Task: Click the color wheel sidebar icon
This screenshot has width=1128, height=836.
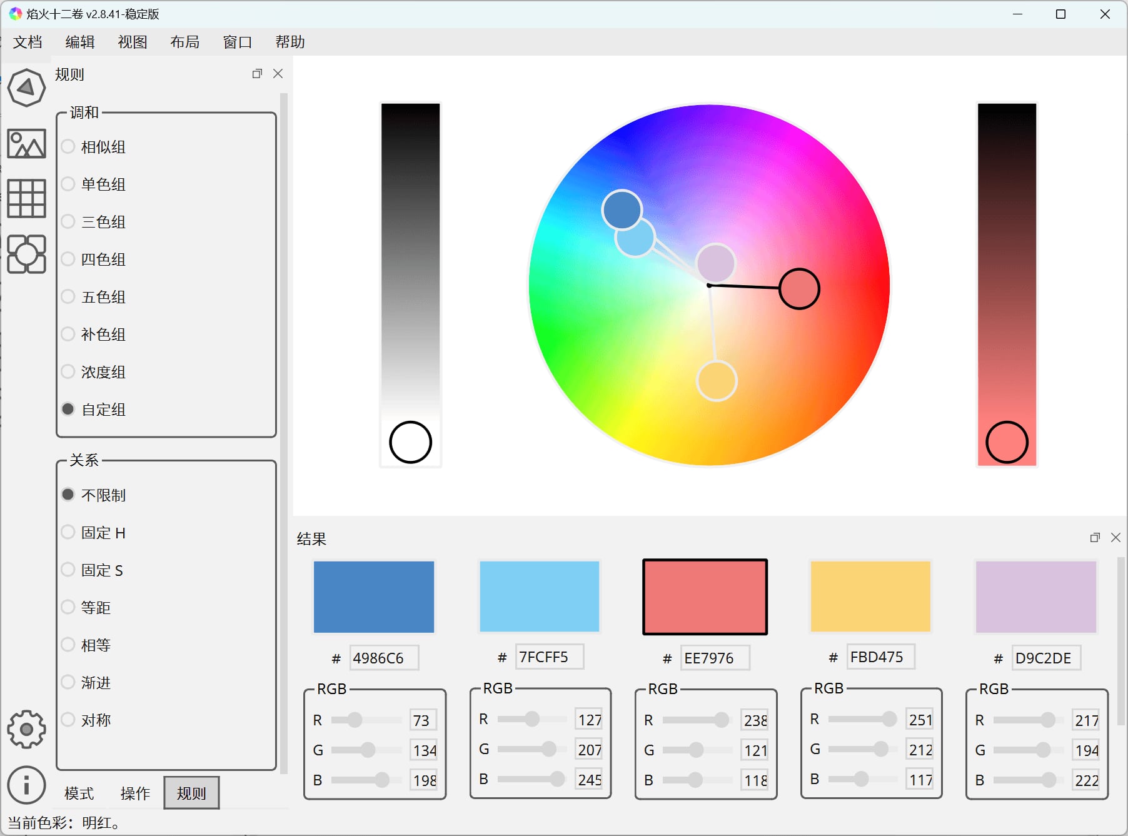Action: coord(26,88)
